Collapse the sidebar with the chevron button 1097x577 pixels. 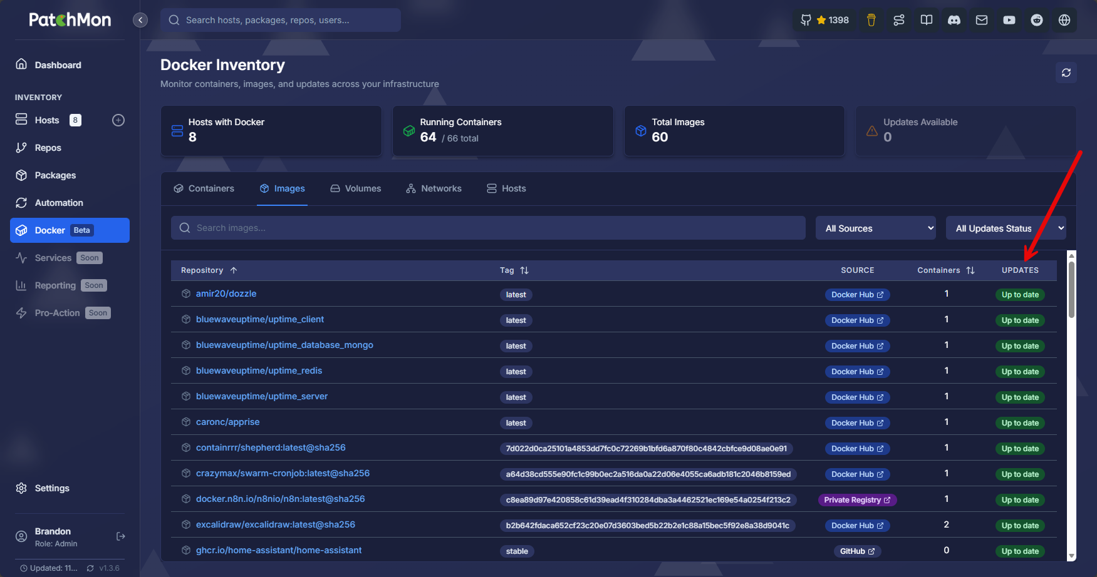pos(140,20)
